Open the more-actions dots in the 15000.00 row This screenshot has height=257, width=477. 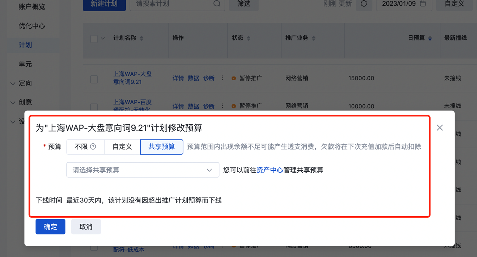[222, 78]
